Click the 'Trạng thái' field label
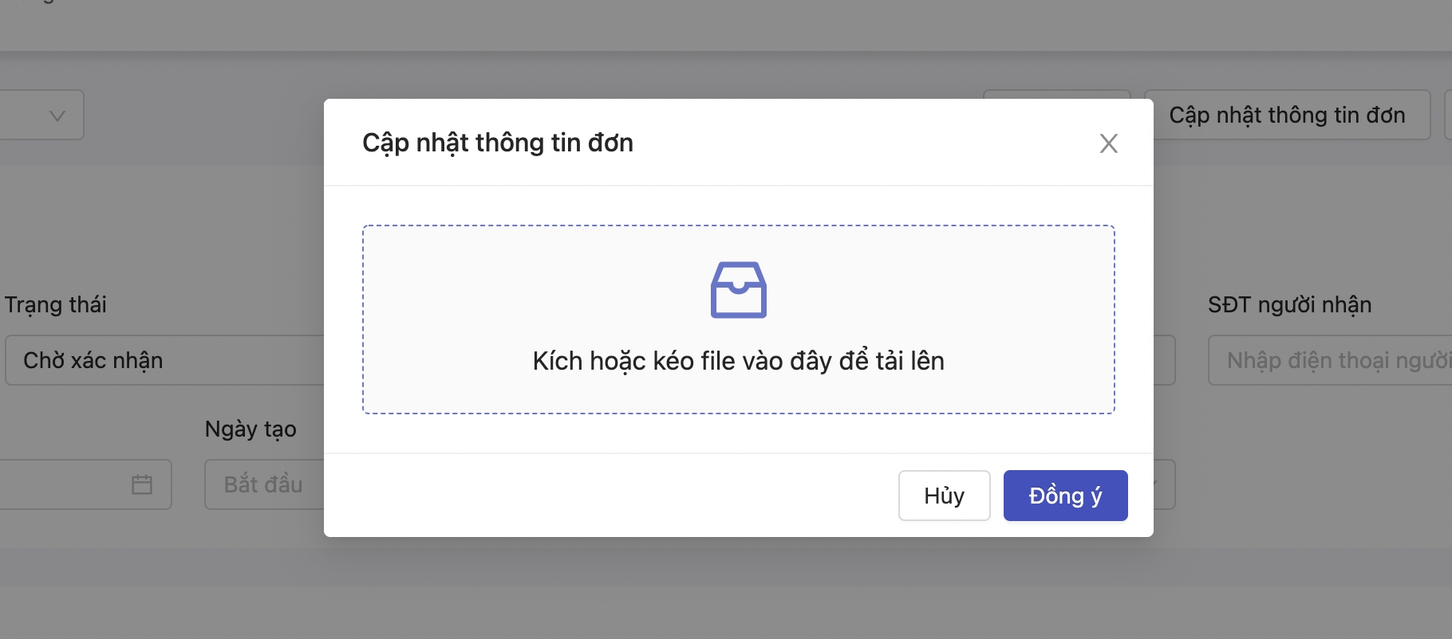1452x639 pixels. point(56,304)
